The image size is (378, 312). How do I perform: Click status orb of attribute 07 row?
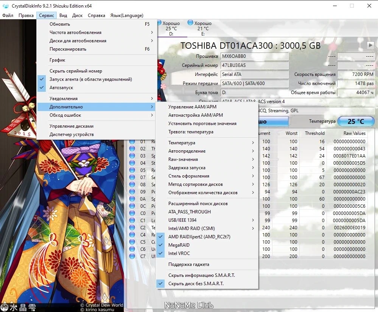(132, 178)
